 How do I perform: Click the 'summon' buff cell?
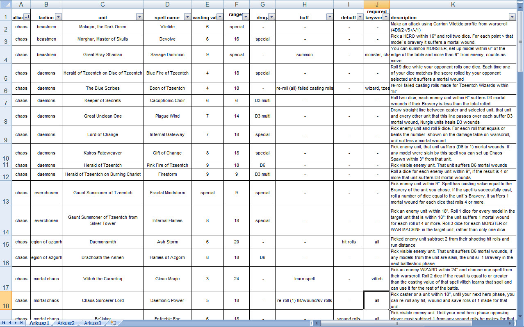304,54
